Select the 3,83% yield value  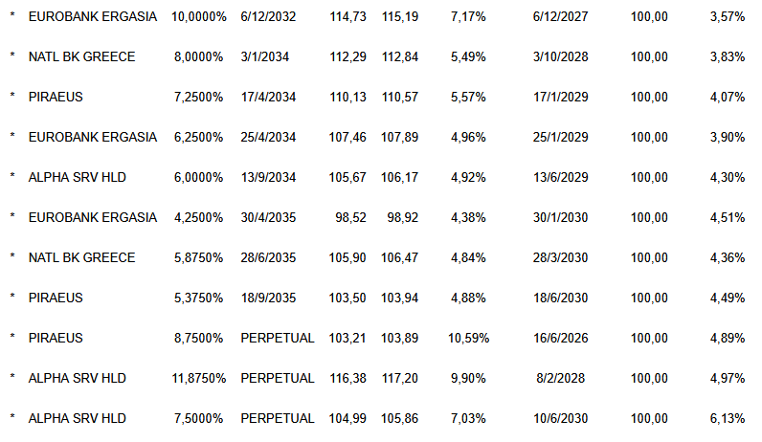coord(728,56)
